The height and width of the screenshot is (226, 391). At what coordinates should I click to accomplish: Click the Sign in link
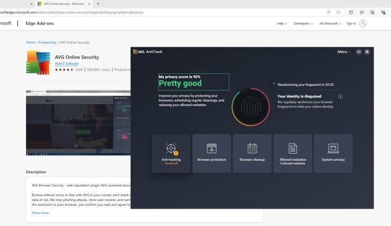(x=351, y=23)
